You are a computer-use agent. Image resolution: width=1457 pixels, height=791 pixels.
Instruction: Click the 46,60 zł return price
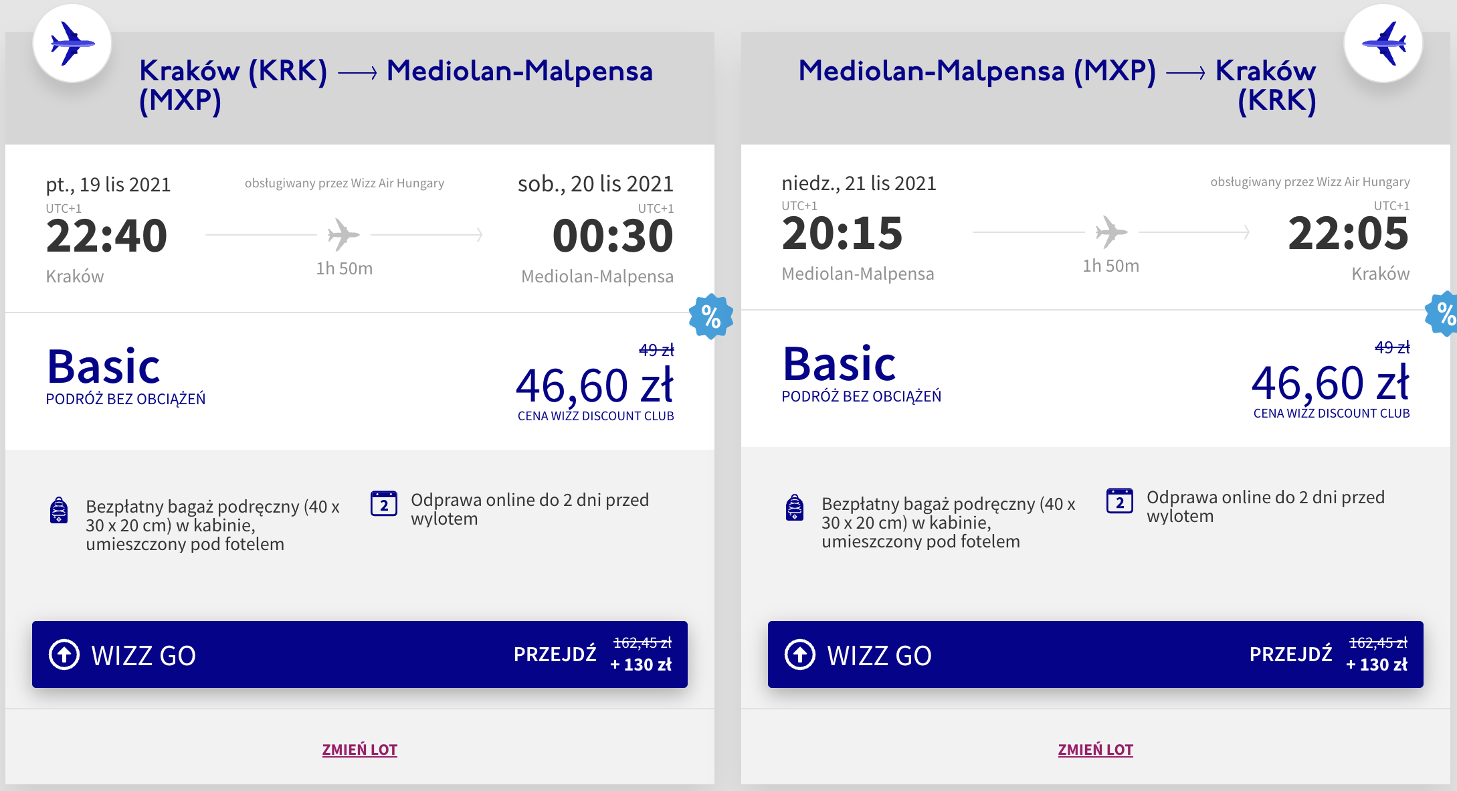(x=1330, y=383)
